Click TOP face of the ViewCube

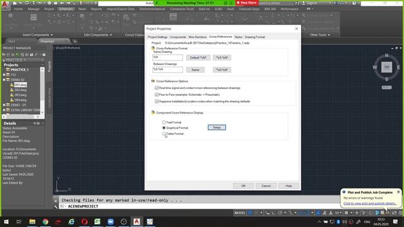(386, 67)
